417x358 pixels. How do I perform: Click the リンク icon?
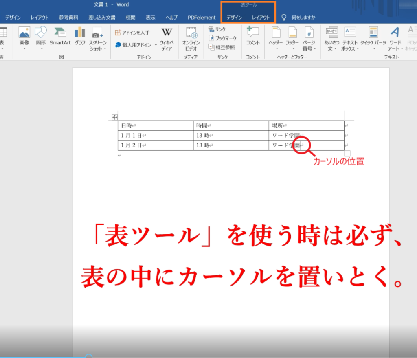tap(217, 29)
